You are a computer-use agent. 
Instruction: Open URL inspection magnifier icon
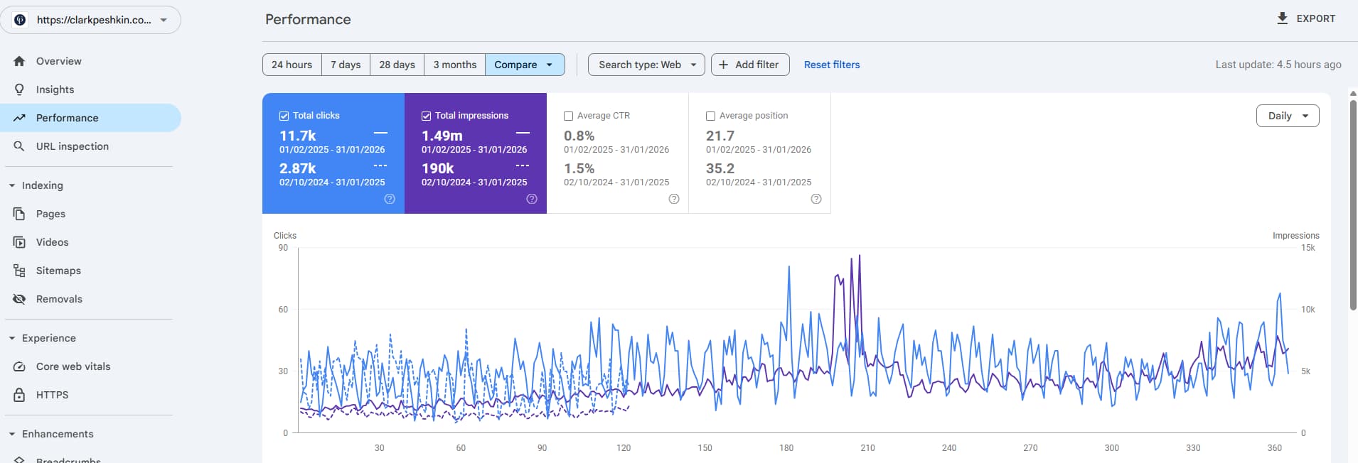(x=19, y=146)
